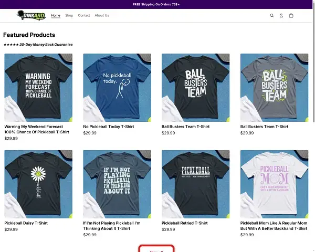Click the Pickleball Daisy T-Shirt title link
Image resolution: width=315 pixels, height=252 pixels.
(26, 223)
